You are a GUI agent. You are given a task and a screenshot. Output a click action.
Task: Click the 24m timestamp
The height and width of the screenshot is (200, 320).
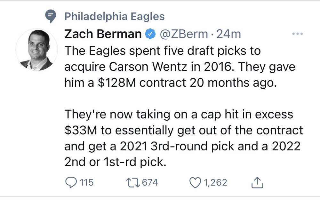pos(229,34)
